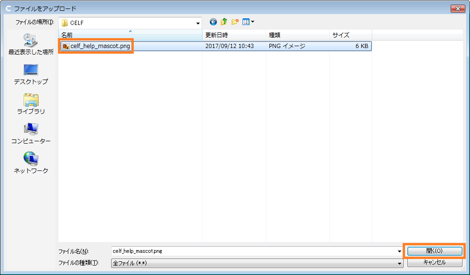The width and height of the screenshot is (470, 275).
Task: Go up one folder level
Action: [x=224, y=22]
